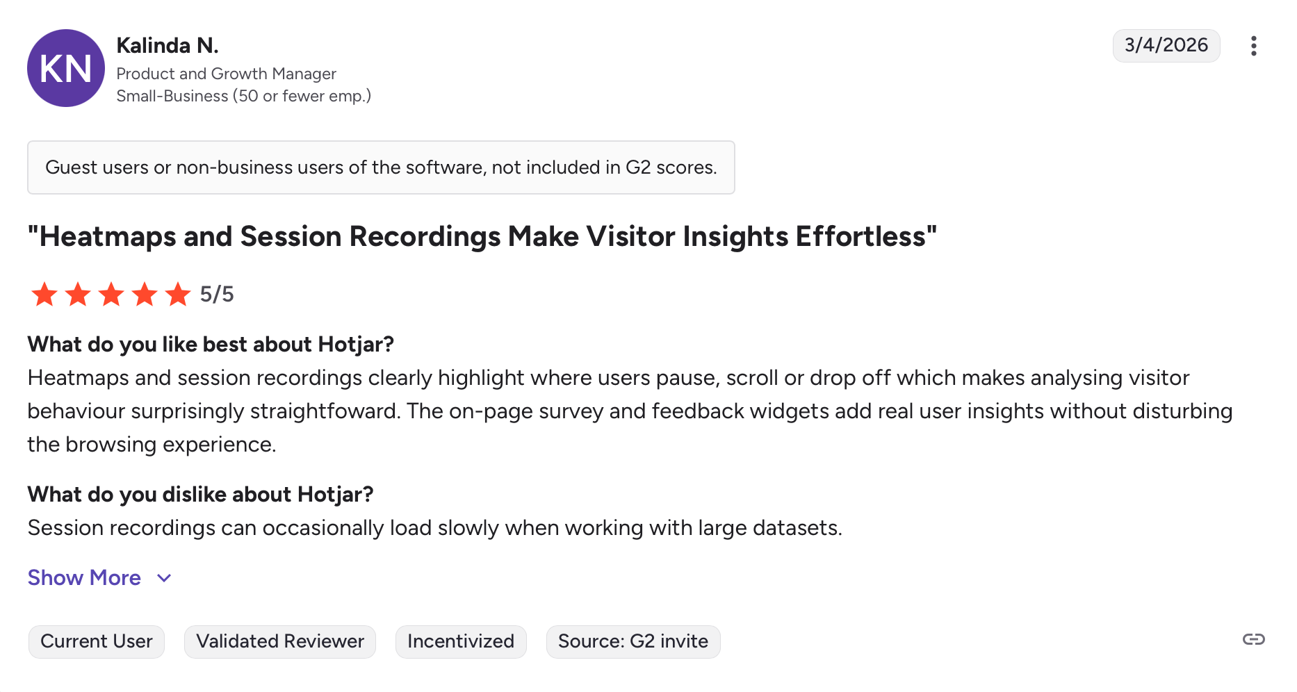This screenshot has height=692, width=1297.
Task: Open the three-dot review options menu
Action: click(1253, 46)
